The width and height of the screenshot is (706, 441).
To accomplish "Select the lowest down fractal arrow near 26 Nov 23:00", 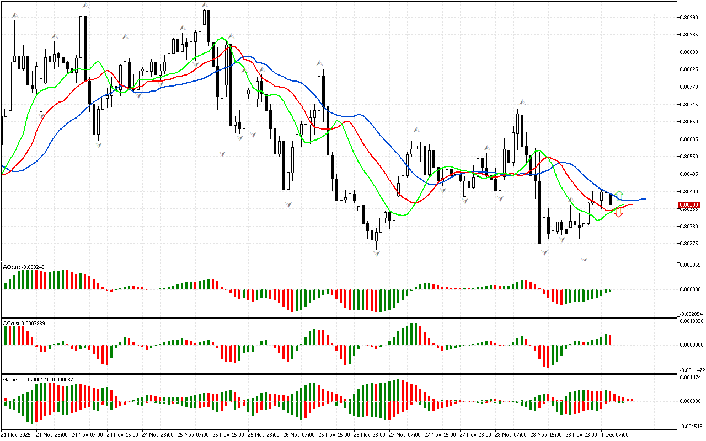I will tap(377, 252).
